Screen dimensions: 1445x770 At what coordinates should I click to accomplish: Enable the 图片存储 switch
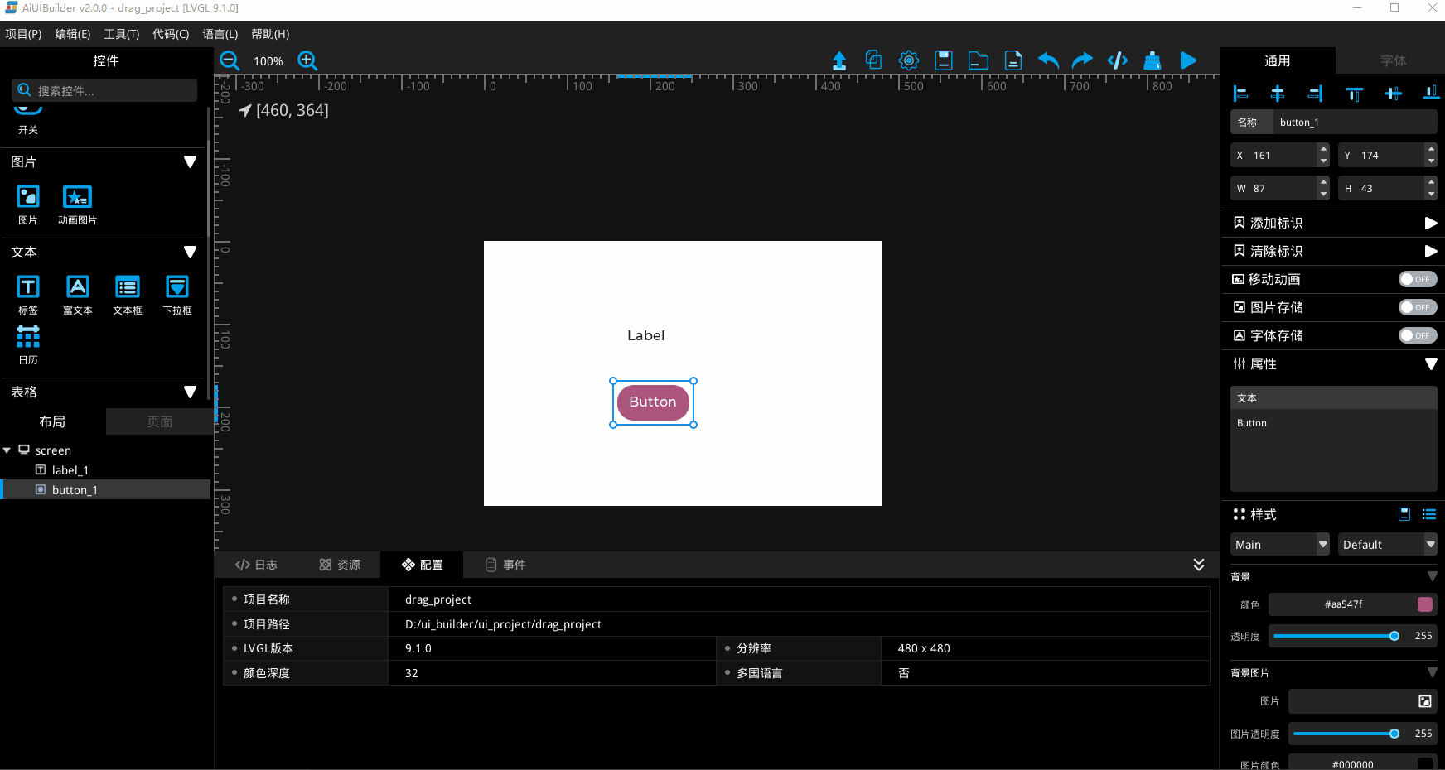(x=1417, y=307)
